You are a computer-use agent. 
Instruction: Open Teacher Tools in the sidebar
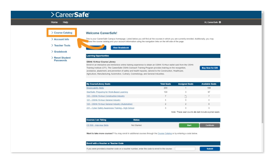62,45
